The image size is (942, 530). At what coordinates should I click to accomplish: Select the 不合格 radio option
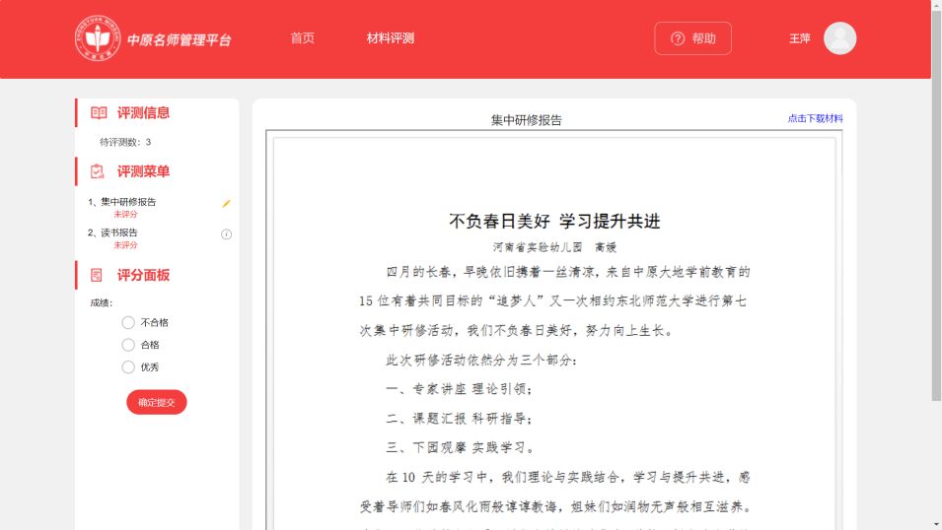coord(128,322)
